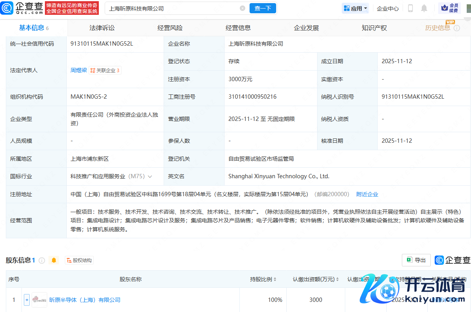Open the 应用 dropdown menu
The width and height of the screenshot is (471, 312).
(x=355, y=8)
